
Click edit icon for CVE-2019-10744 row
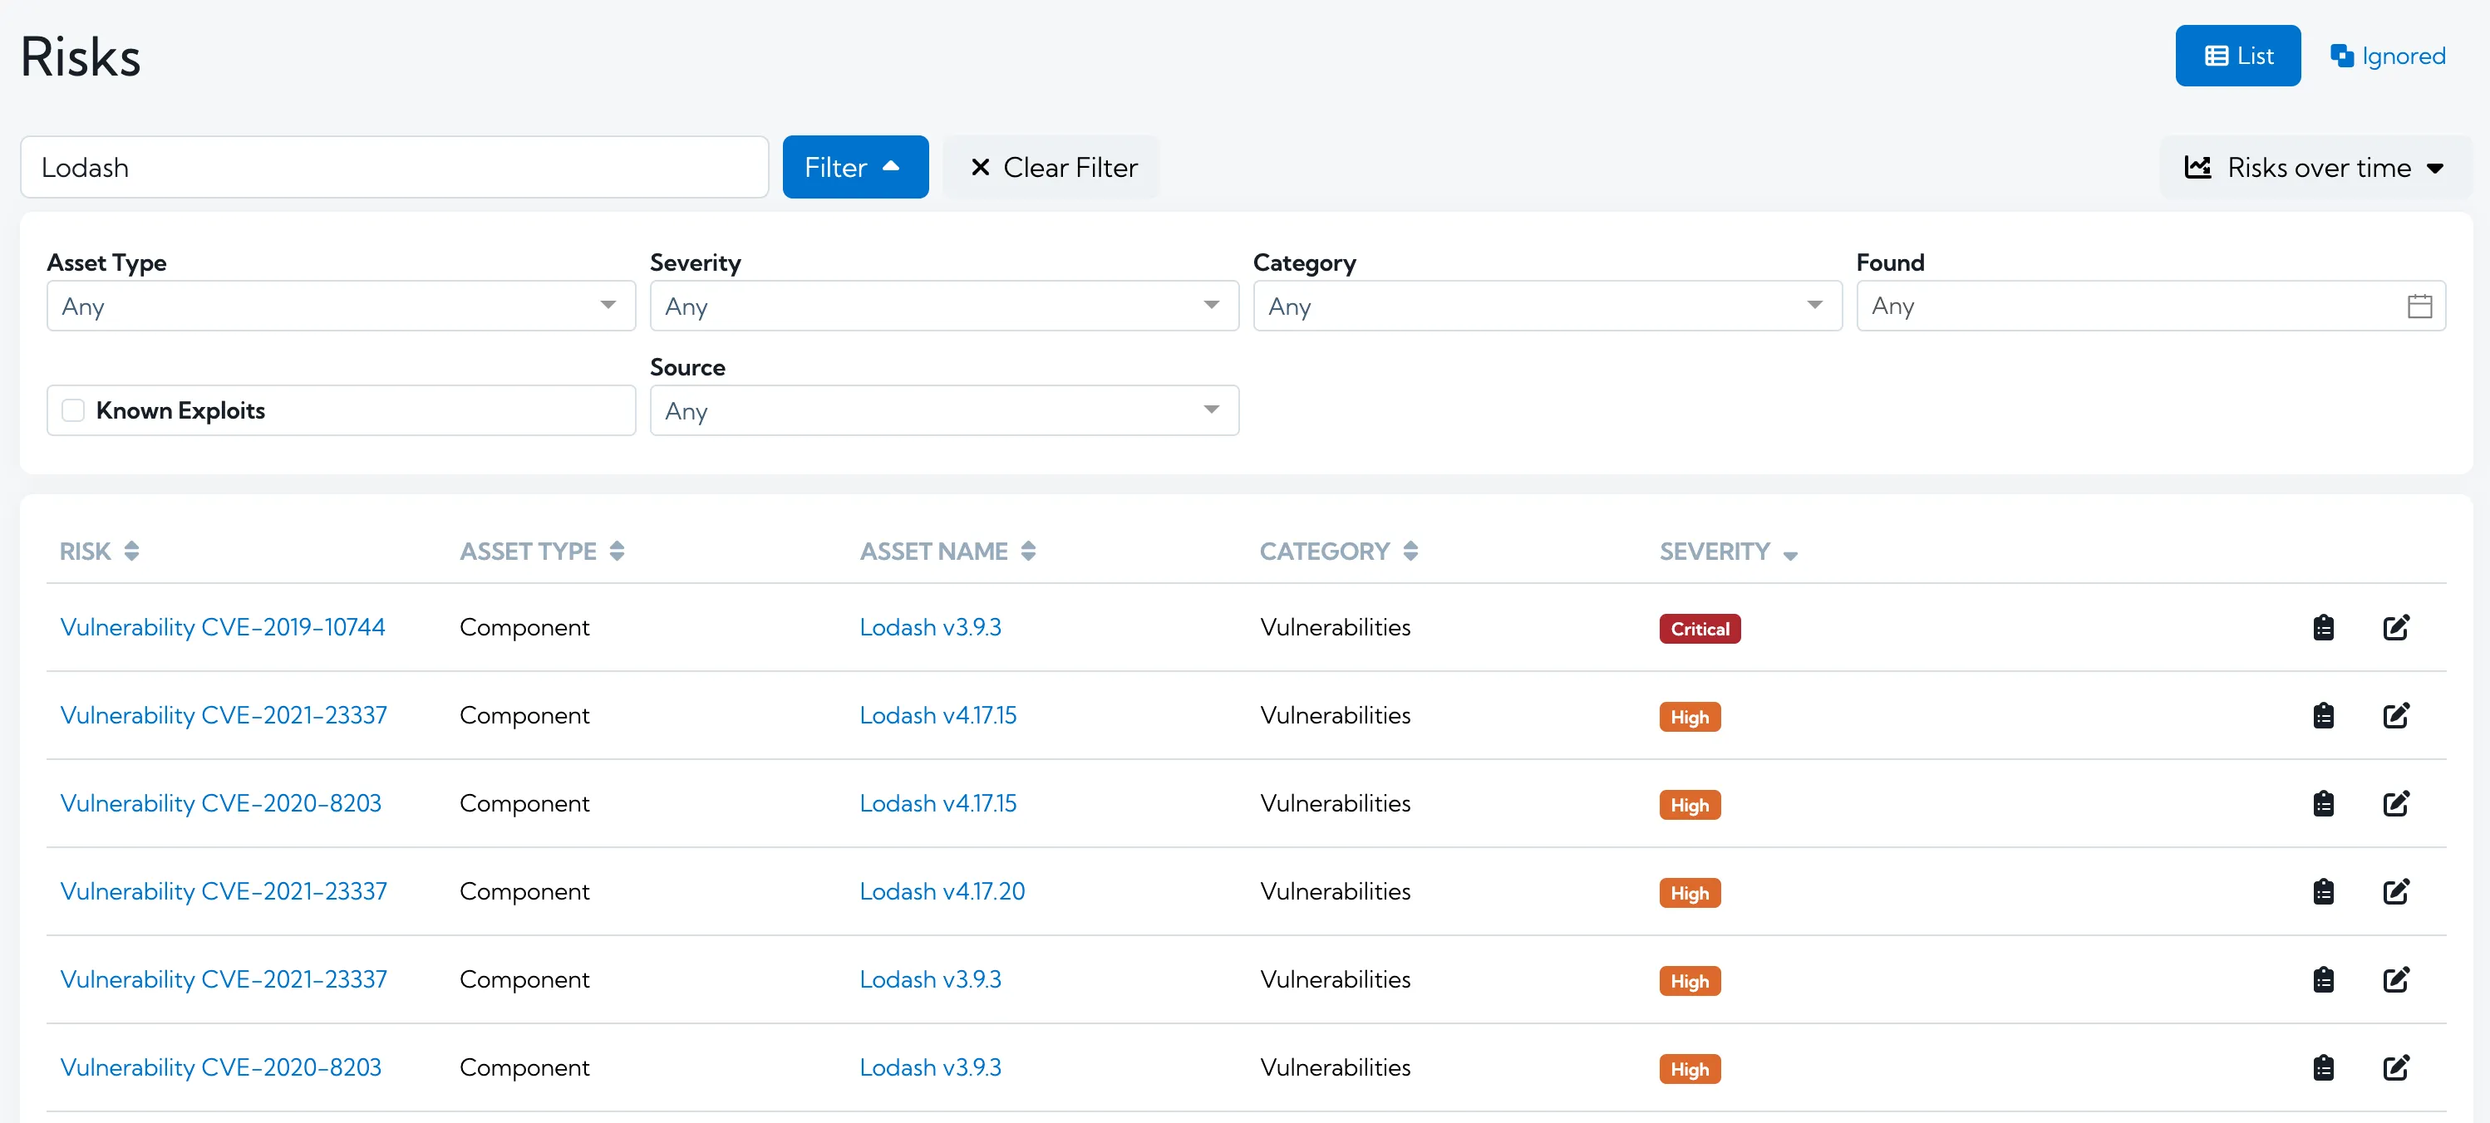point(2395,627)
